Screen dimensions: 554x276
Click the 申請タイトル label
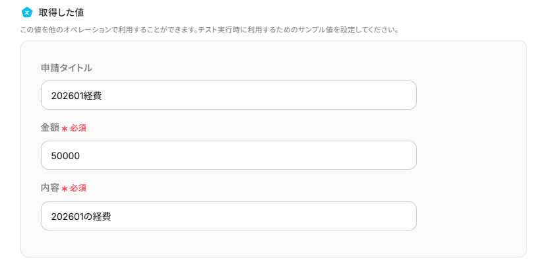pyautogui.click(x=67, y=67)
